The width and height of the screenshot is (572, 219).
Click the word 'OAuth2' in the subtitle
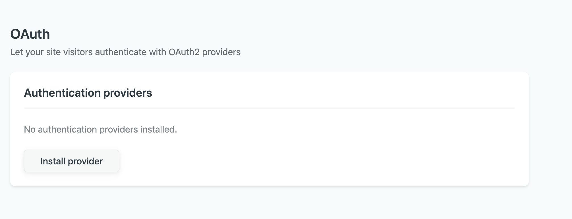pyautogui.click(x=184, y=52)
